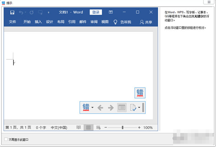
Task: Select the Read Mode view icon
Action: point(79,127)
